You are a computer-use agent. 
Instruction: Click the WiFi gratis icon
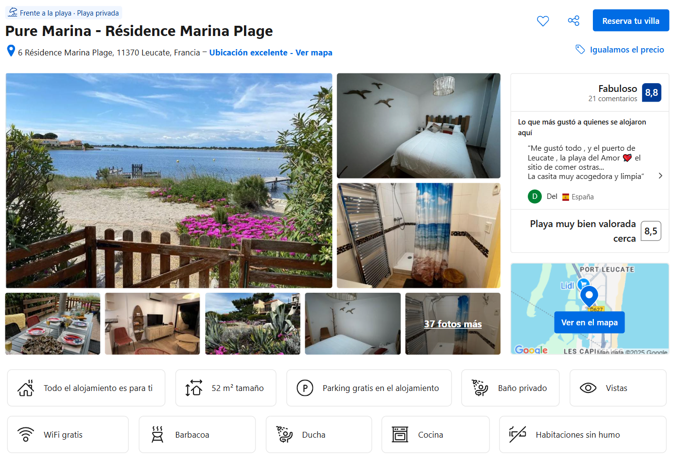point(26,434)
